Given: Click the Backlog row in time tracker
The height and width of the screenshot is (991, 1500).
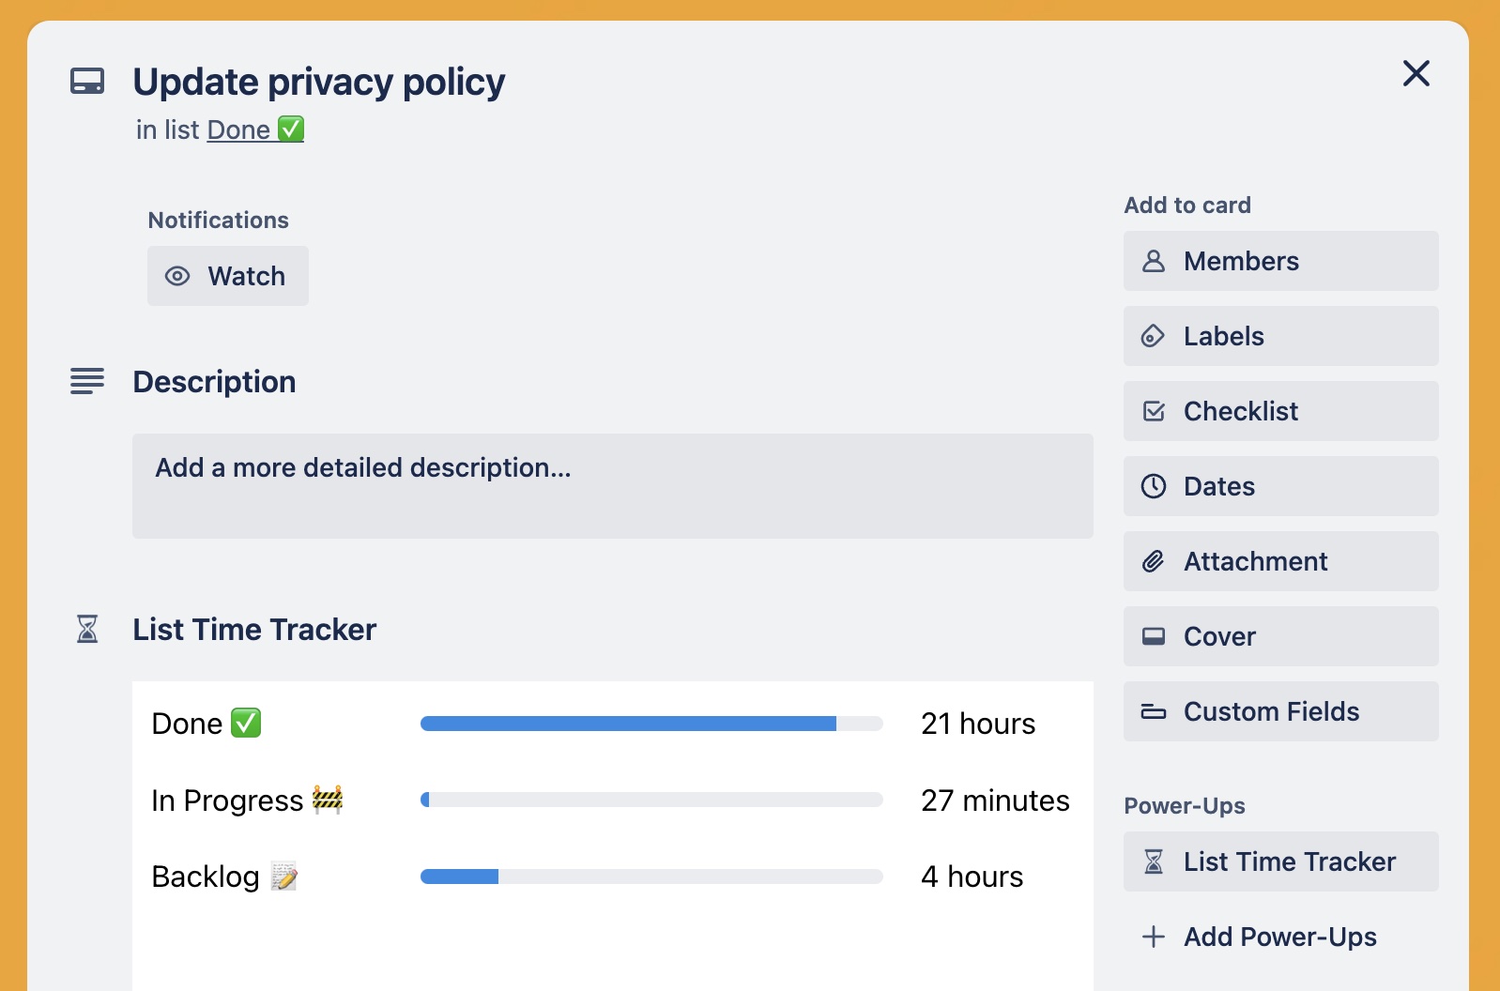Looking at the screenshot, I should pos(224,877).
